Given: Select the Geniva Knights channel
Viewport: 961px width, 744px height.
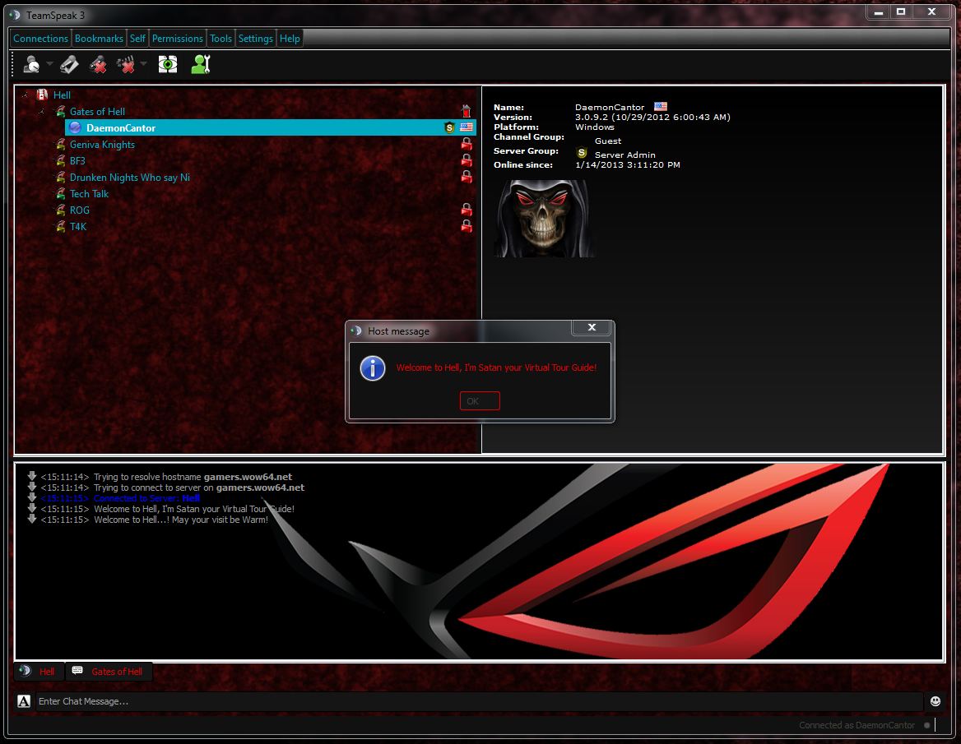Looking at the screenshot, I should [x=102, y=145].
